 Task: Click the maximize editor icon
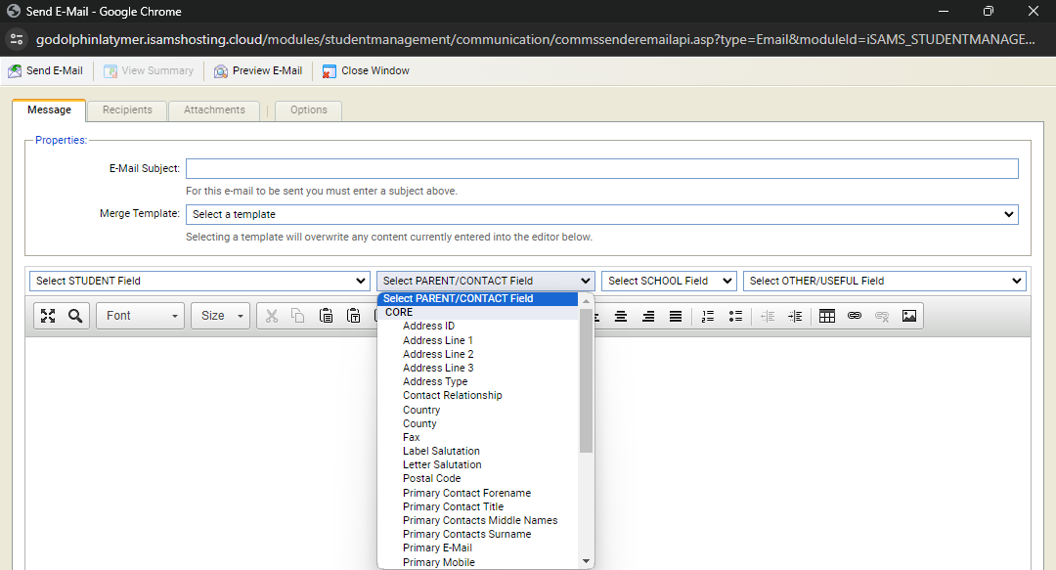tap(48, 316)
